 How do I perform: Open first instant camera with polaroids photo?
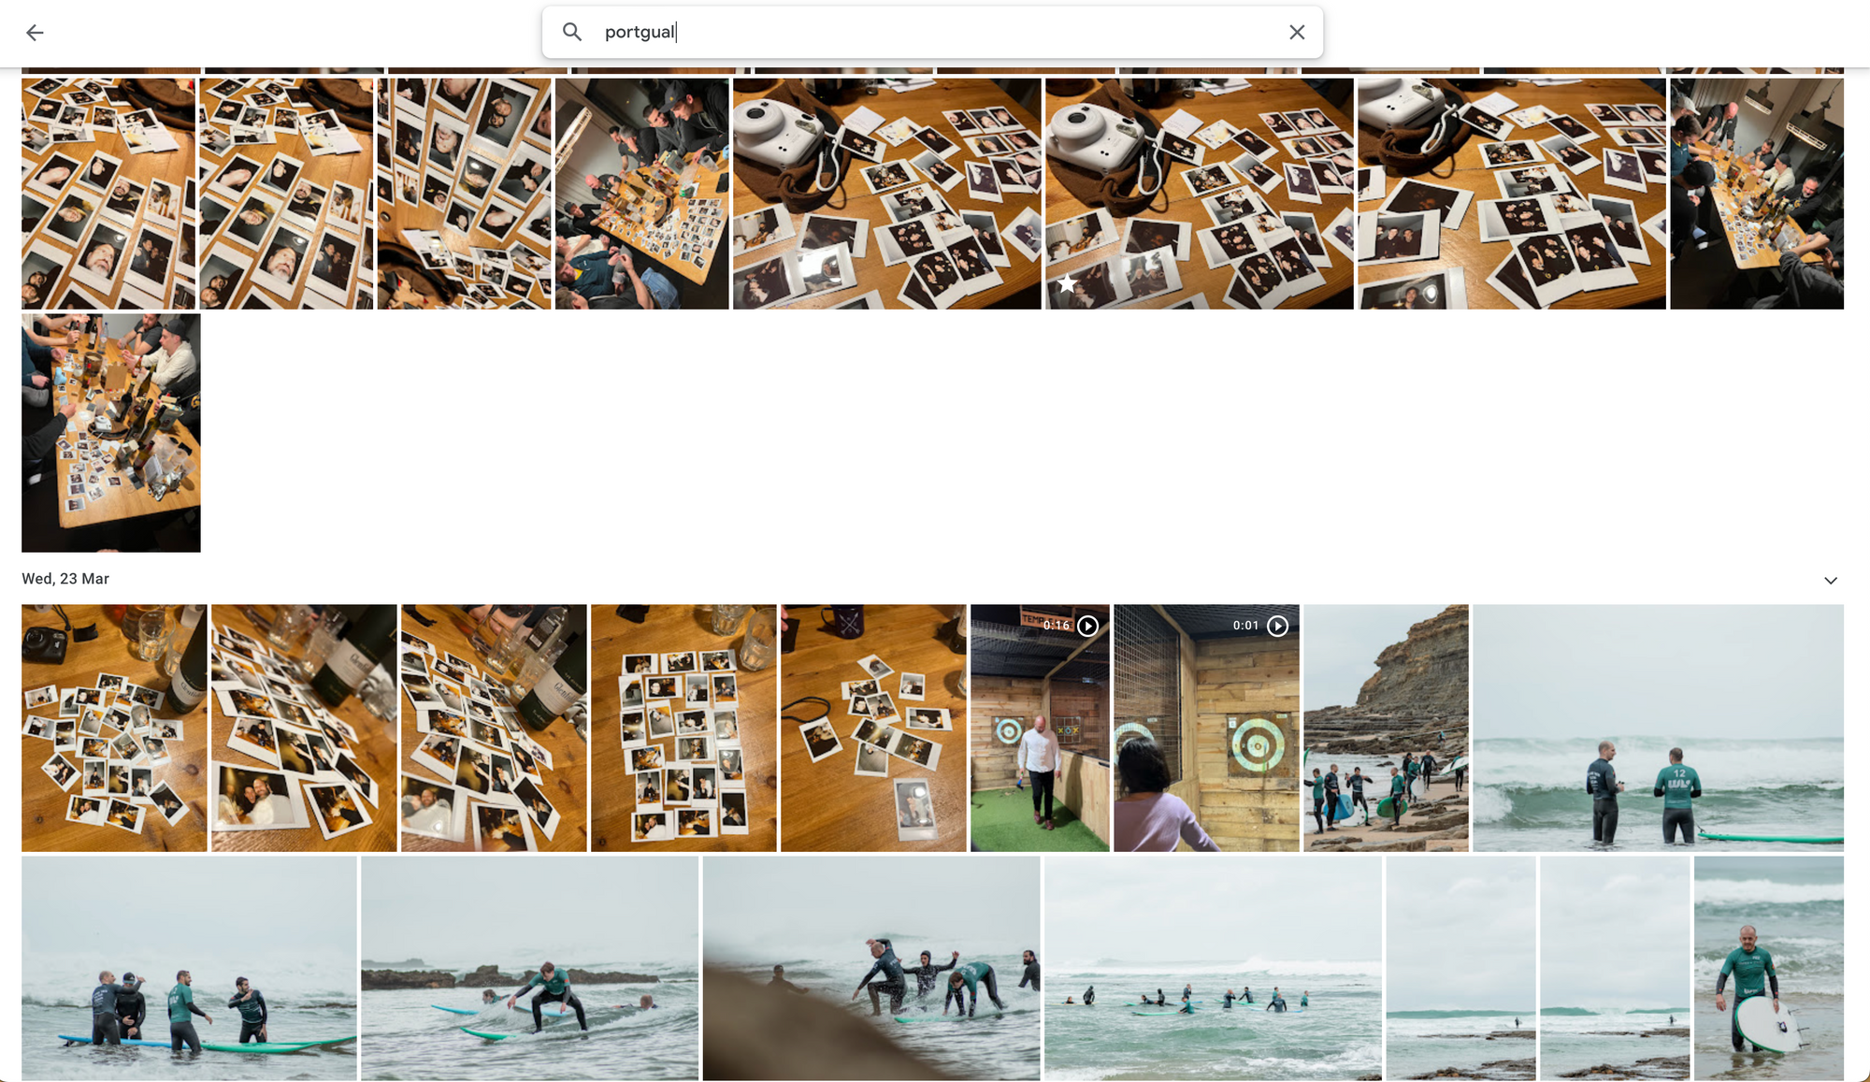(885, 194)
